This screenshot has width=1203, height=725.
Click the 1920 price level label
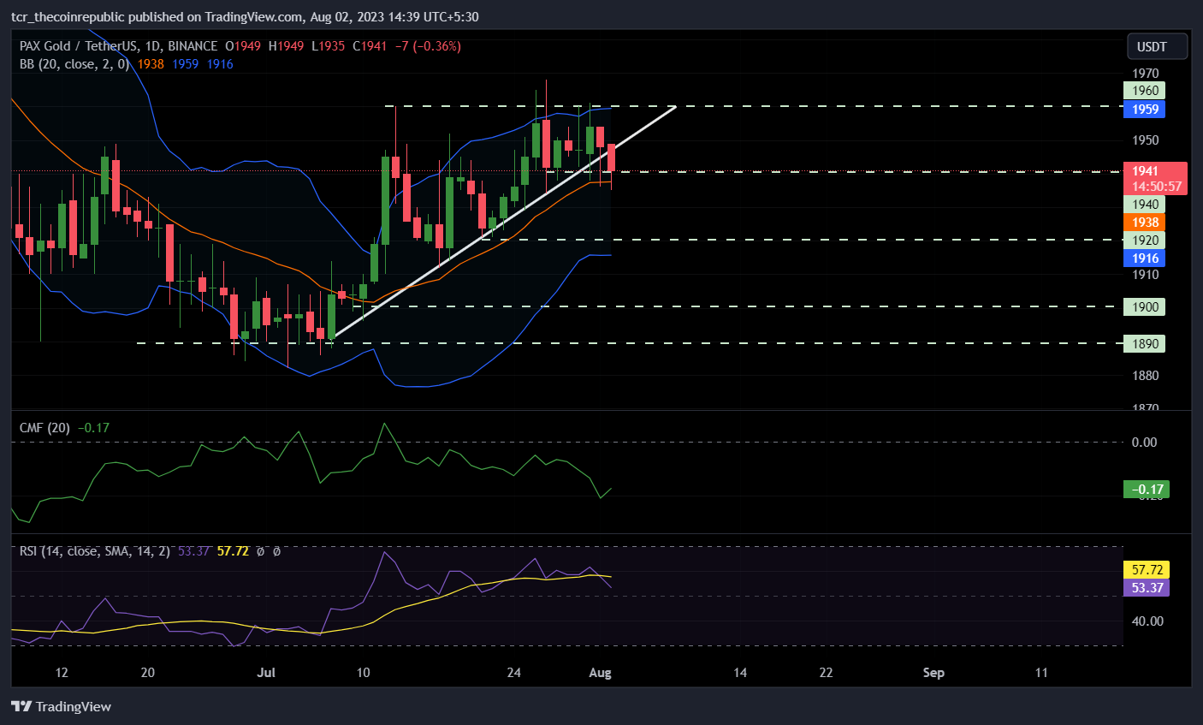(x=1145, y=241)
